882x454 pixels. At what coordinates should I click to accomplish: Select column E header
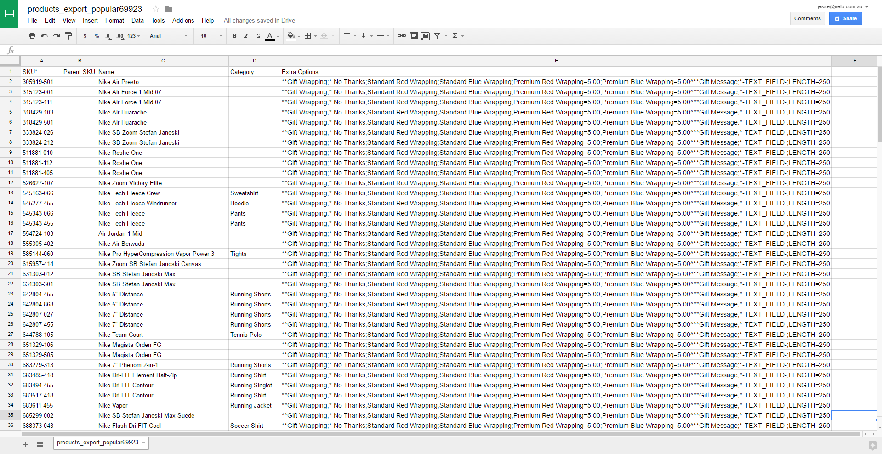tap(556, 61)
